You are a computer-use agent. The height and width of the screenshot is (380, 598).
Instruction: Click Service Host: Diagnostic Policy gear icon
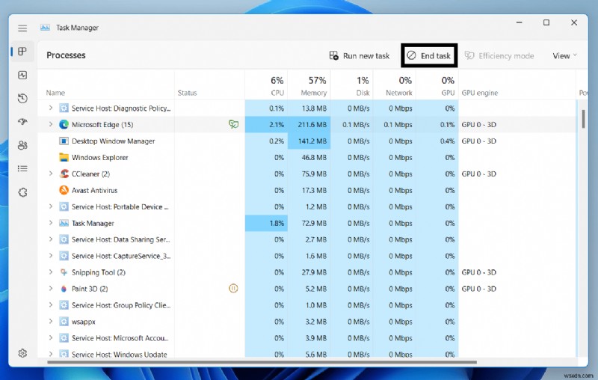(x=64, y=108)
